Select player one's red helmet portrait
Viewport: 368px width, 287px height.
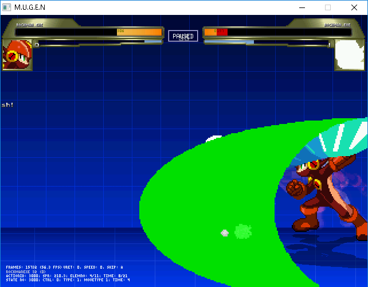(17, 55)
